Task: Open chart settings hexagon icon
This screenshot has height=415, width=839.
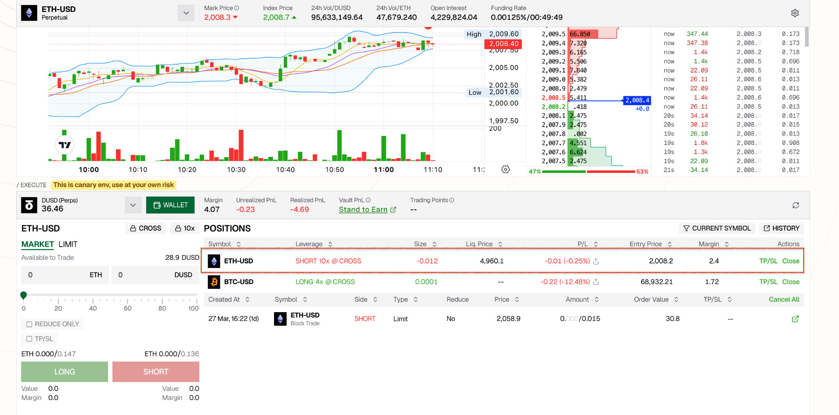Action: coord(506,170)
